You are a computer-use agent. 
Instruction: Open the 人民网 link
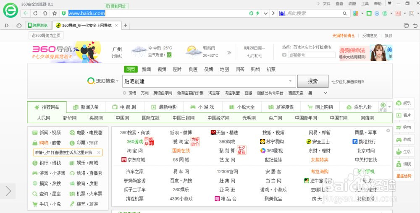click(44, 118)
